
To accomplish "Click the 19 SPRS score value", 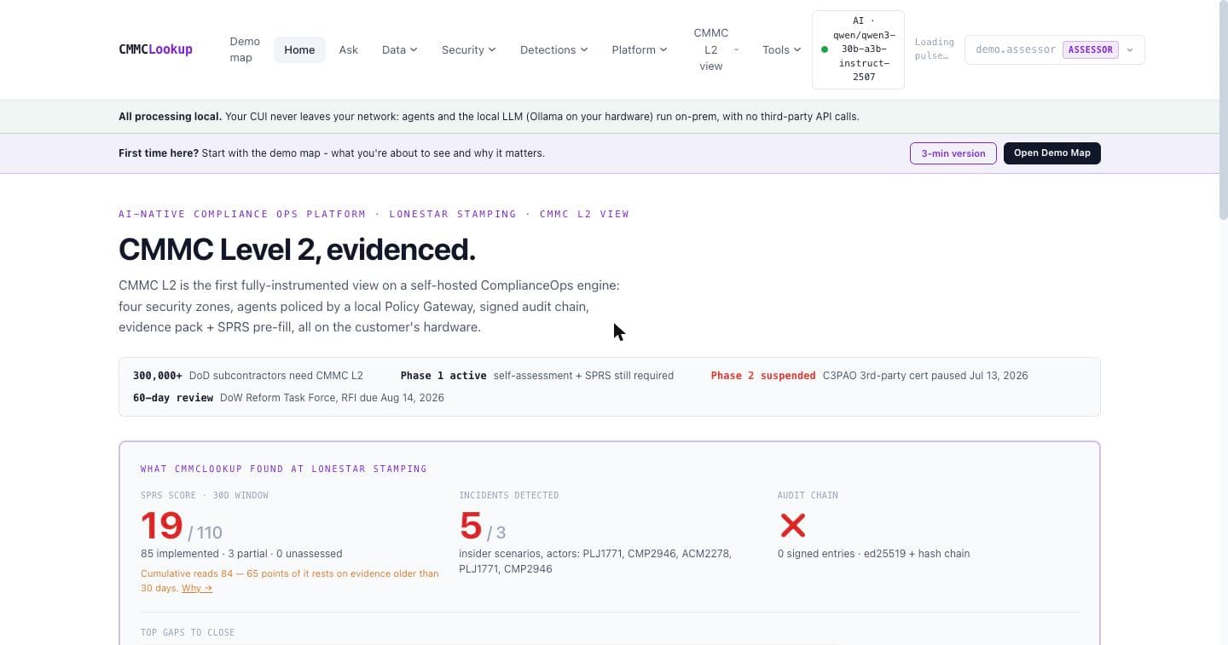I will point(162,525).
